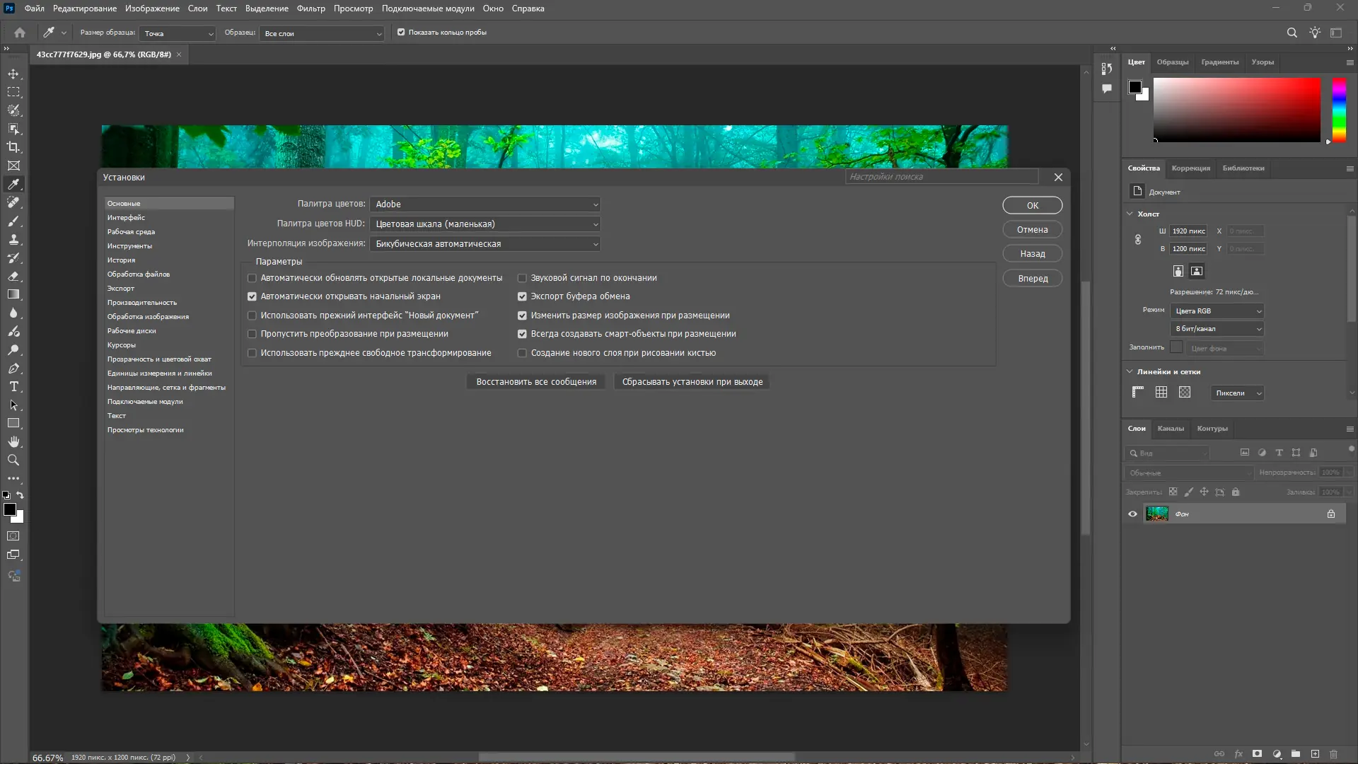Enable the 'Звуковой сигнал по окончании' checkbox
The image size is (1358, 764).
pos(522,278)
